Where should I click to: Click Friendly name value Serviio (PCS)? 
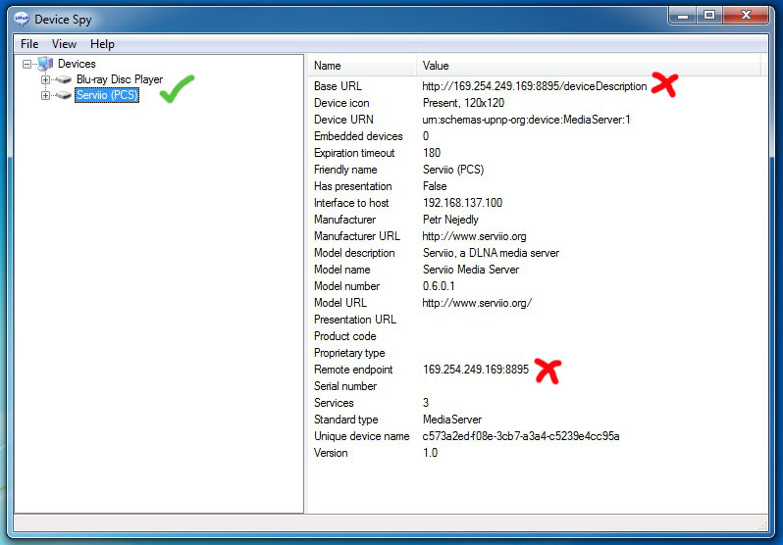pyautogui.click(x=453, y=170)
